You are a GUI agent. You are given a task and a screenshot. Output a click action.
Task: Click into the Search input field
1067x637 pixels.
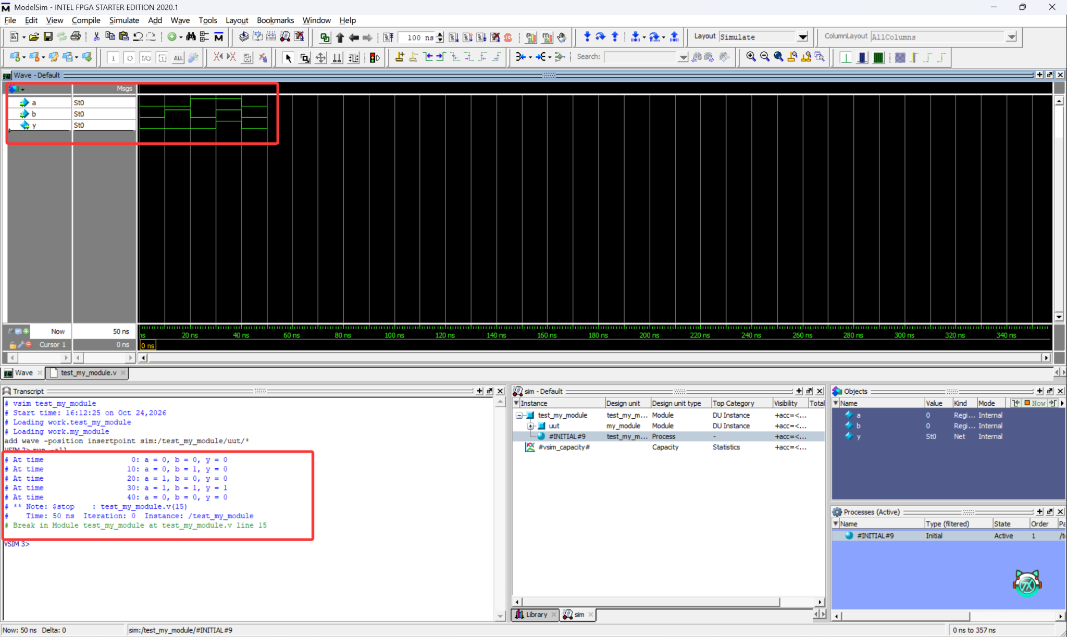click(640, 57)
